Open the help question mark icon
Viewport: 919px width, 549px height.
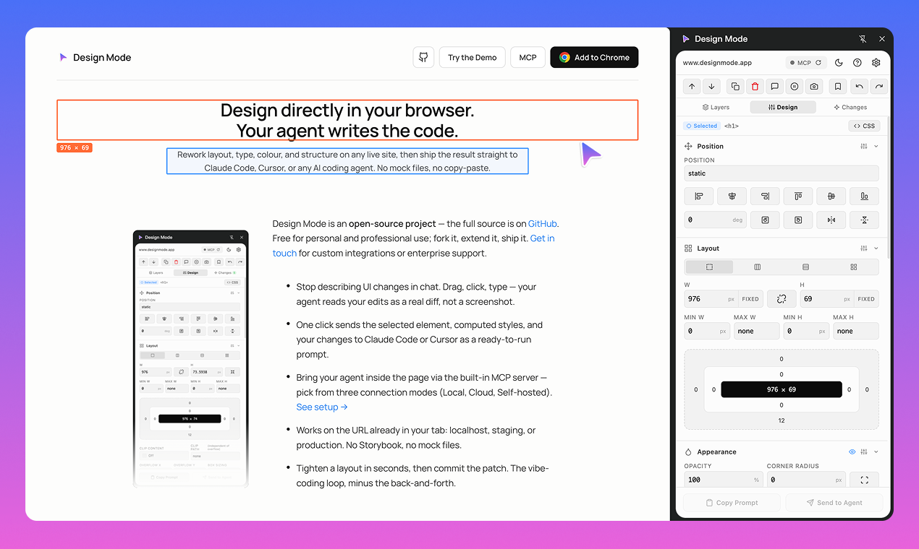click(857, 63)
